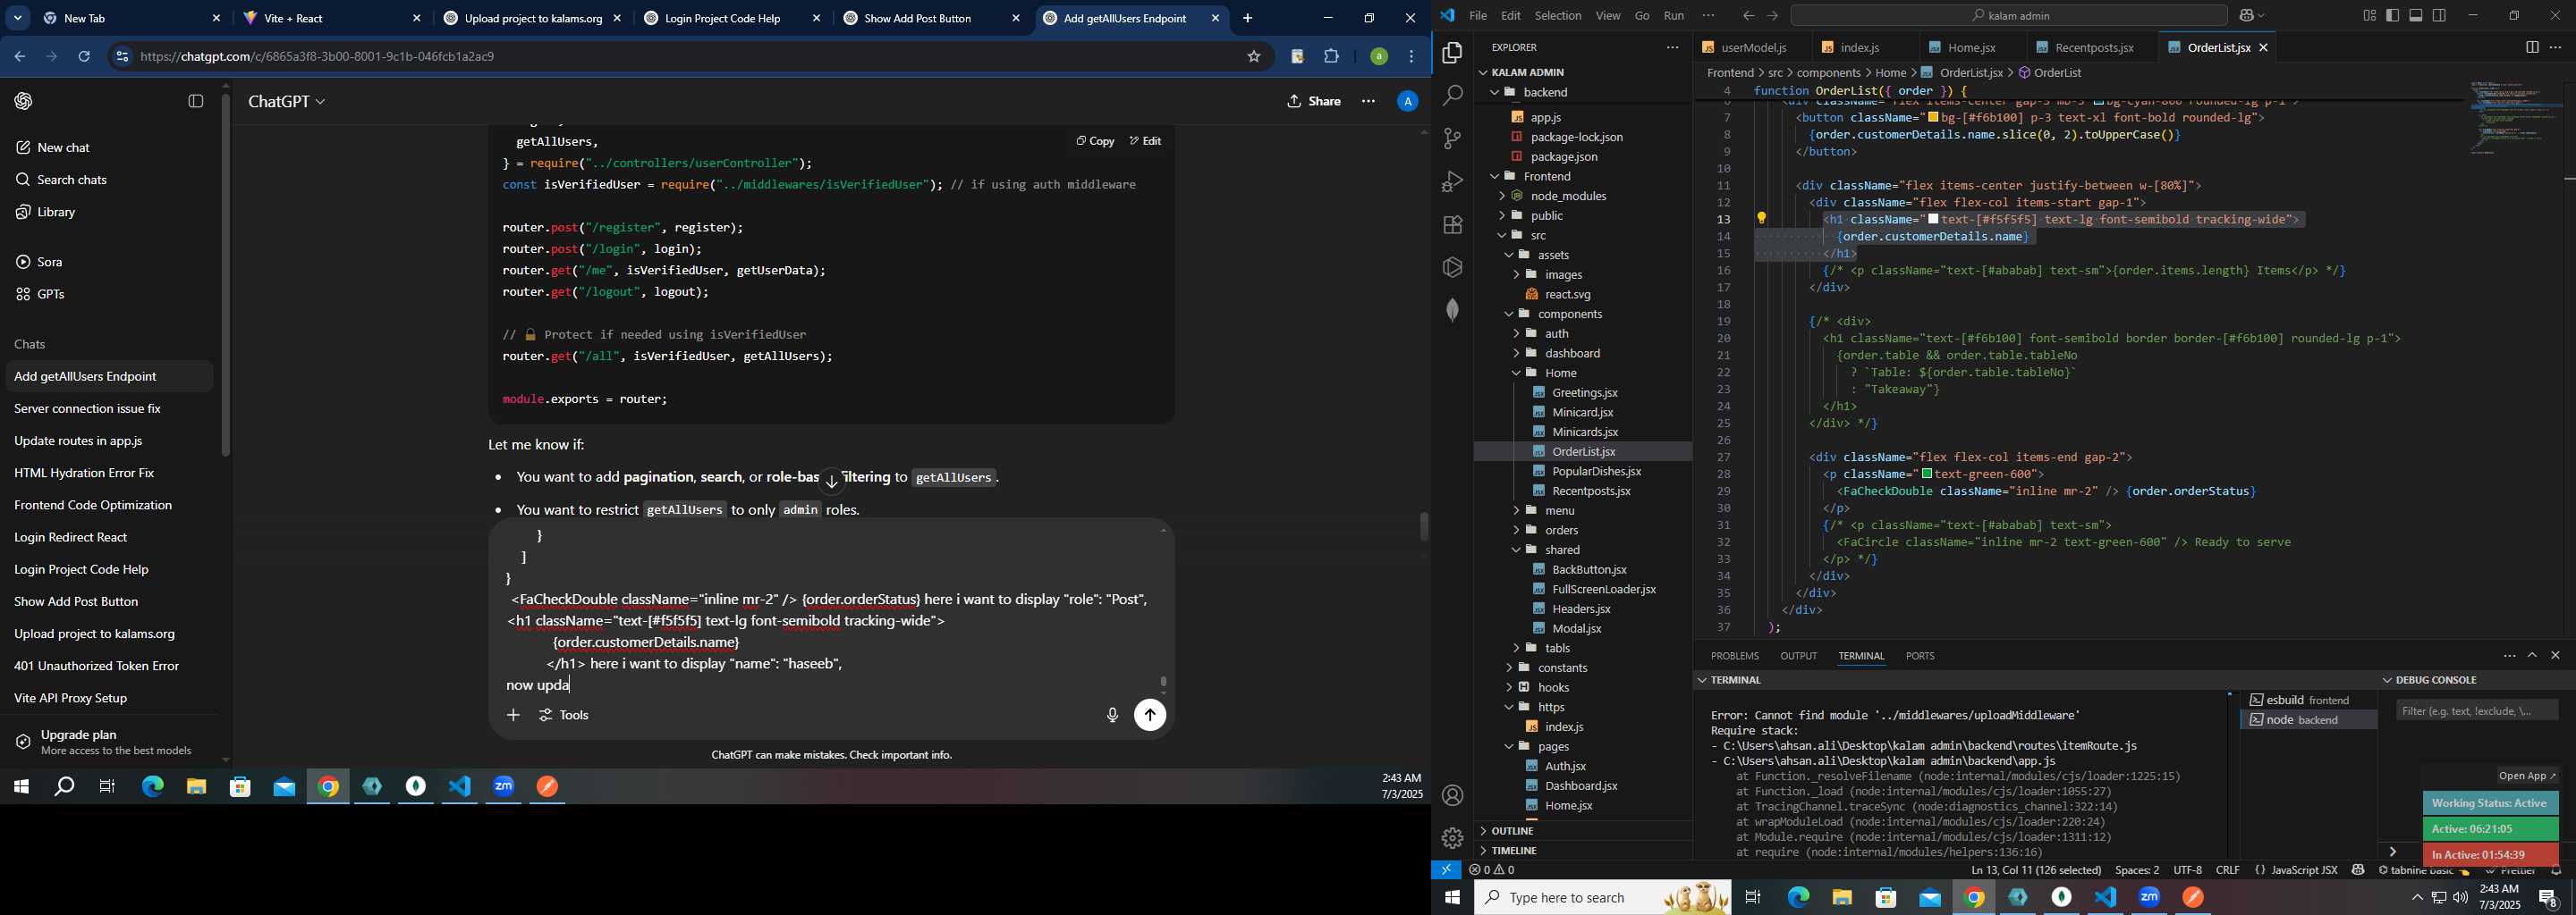Viewport: 2576px width, 915px height.
Task: Open Source Control view
Action: pyautogui.click(x=1452, y=139)
